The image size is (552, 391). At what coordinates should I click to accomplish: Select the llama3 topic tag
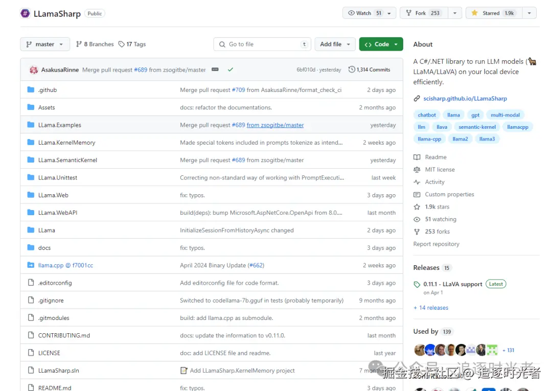(x=487, y=139)
